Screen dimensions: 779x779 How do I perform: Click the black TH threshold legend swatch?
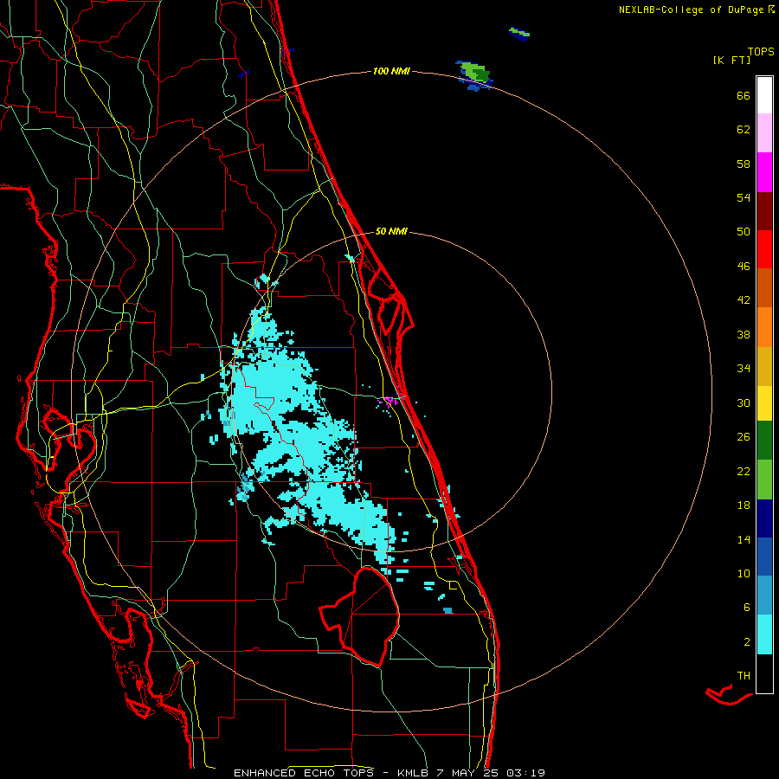pos(764,673)
